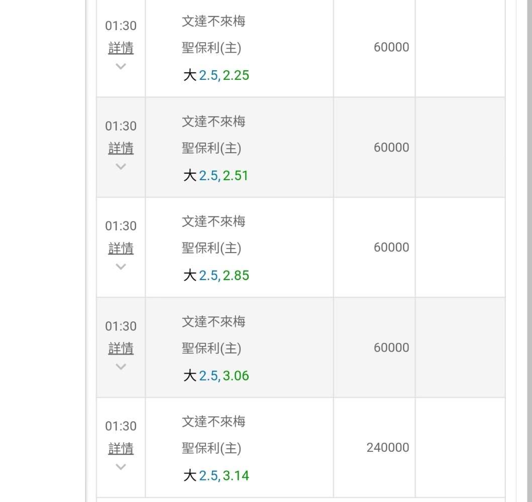The image size is (532, 502).
Task: Open 詳情 link for the 3.06 odds bet
Action: [121, 348]
